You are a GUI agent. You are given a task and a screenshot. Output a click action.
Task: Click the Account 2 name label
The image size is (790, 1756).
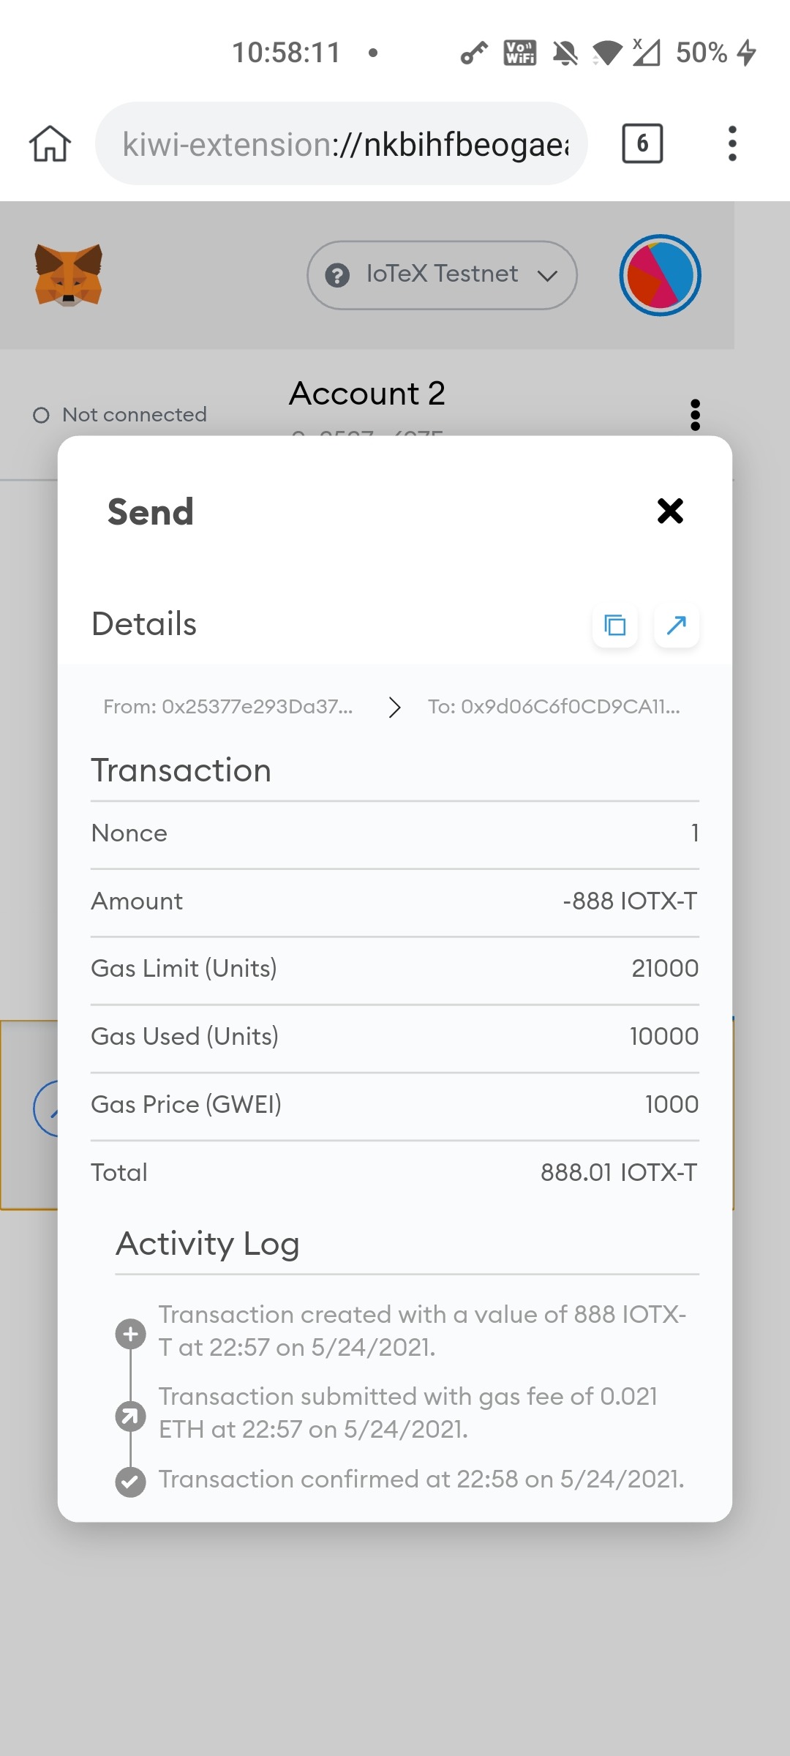pos(367,394)
